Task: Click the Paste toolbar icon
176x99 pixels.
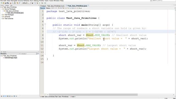Action: tap(15, 3)
